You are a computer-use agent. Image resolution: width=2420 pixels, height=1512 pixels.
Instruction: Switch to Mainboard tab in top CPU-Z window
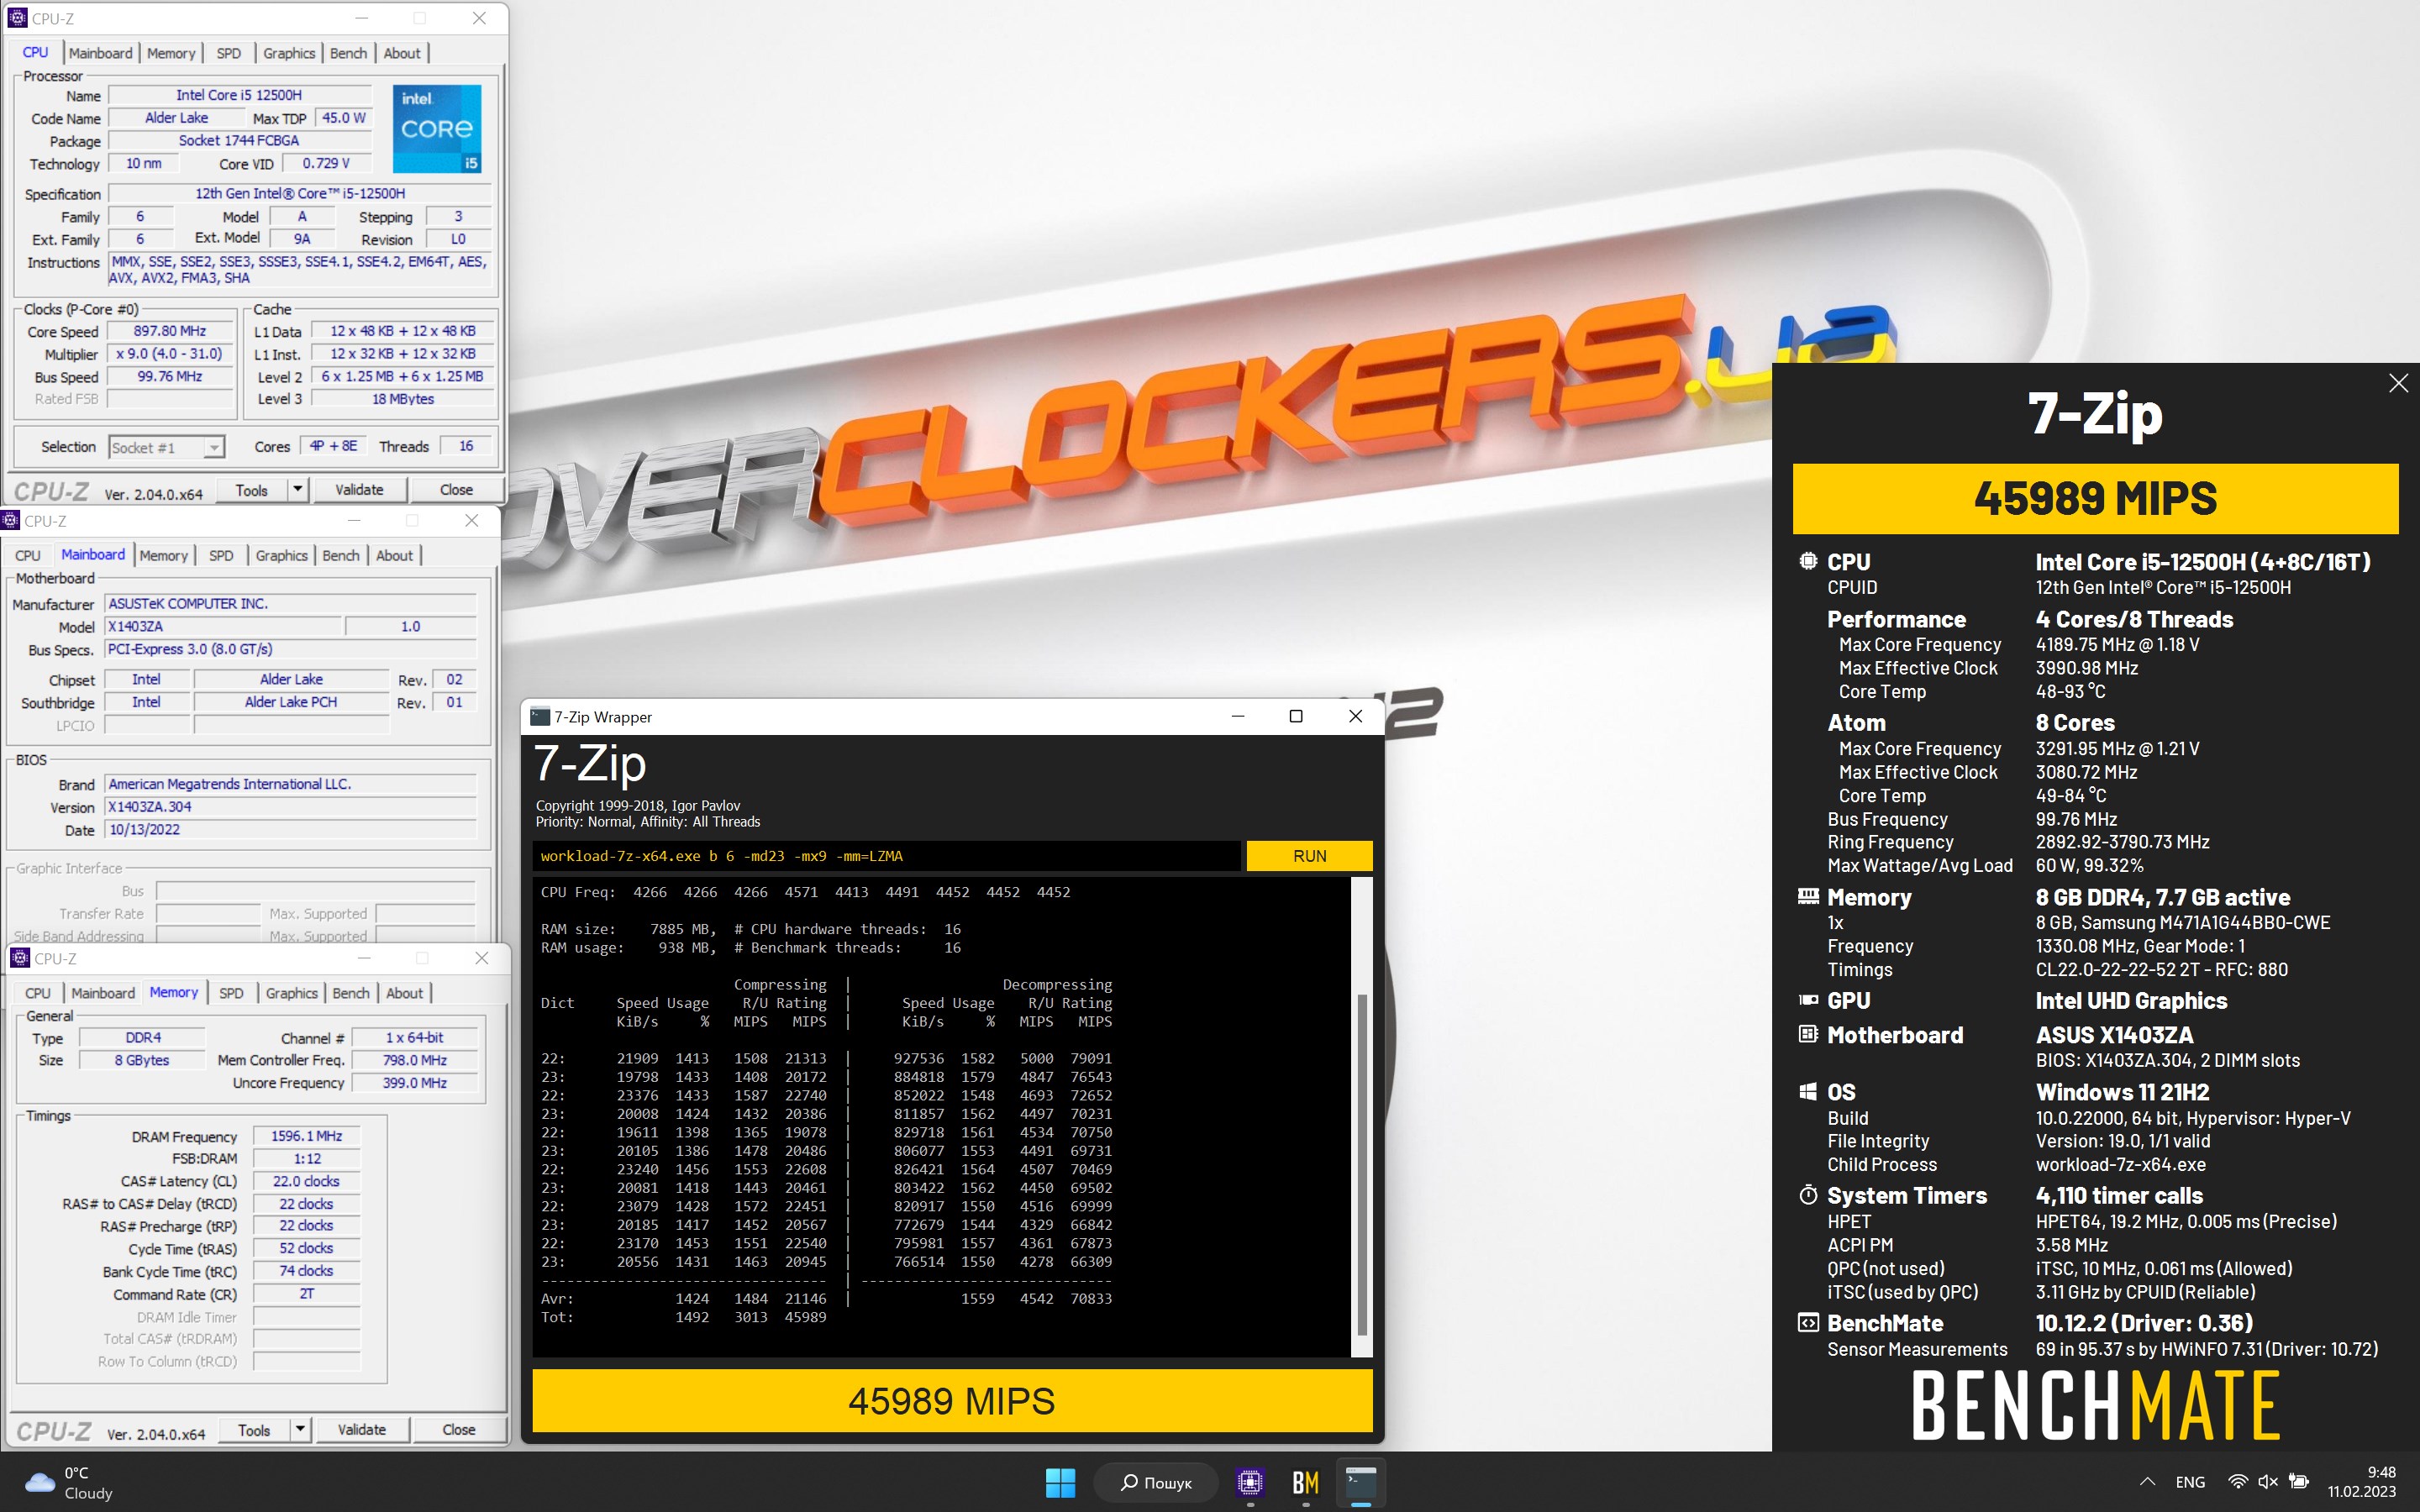click(x=100, y=53)
